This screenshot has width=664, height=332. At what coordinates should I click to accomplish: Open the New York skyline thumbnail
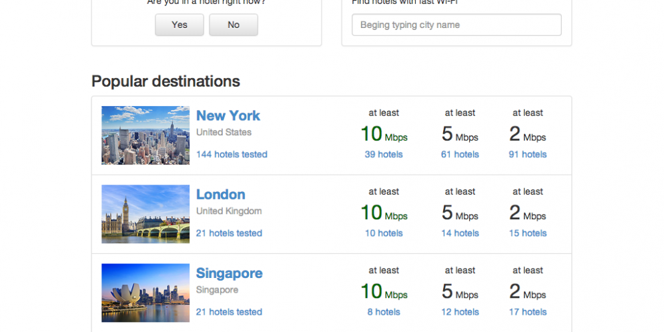tap(145, 135)
